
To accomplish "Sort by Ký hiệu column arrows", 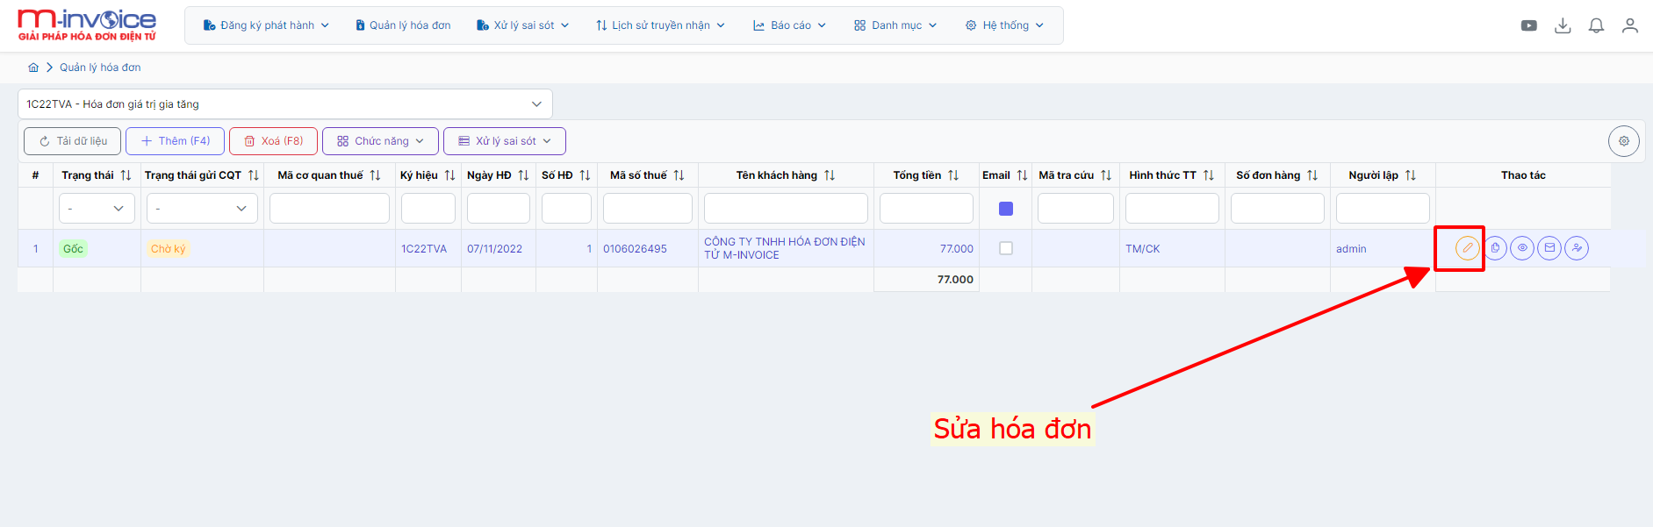I will (450, 175).
